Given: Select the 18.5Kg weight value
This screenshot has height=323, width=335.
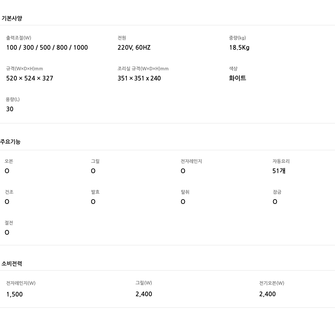Looking at the screenshot, I should (239, 48).
